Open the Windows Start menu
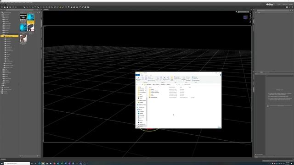 tap(1, 163)
